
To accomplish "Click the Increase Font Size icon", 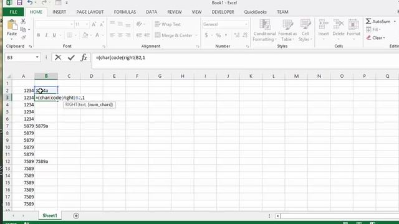I will 94,24.
